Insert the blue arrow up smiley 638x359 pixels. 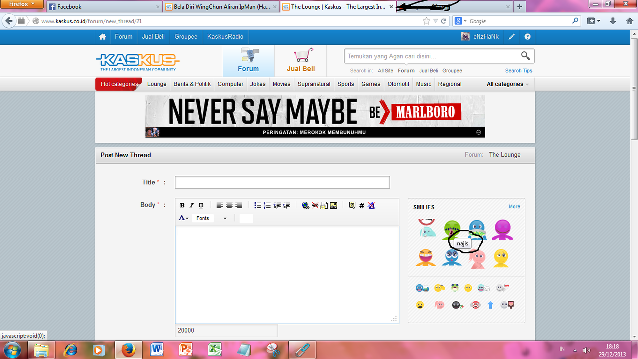490,305
